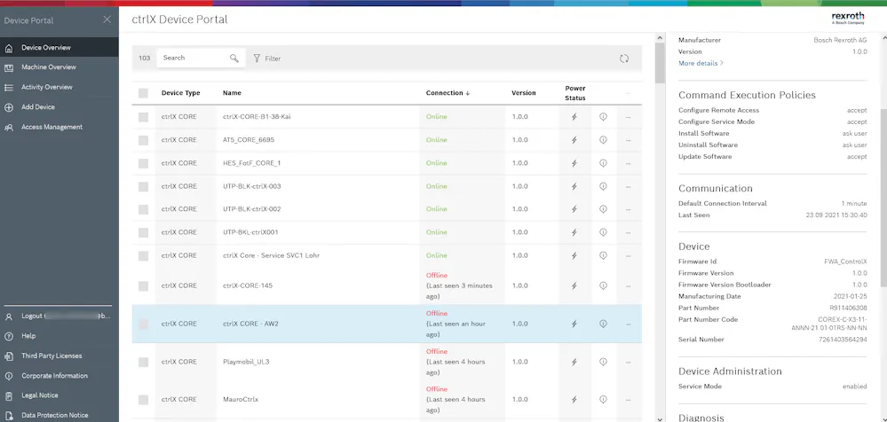The image size is (887, 422).
Task: Open the Help icon in sidebar
Action: coord(9,336)
